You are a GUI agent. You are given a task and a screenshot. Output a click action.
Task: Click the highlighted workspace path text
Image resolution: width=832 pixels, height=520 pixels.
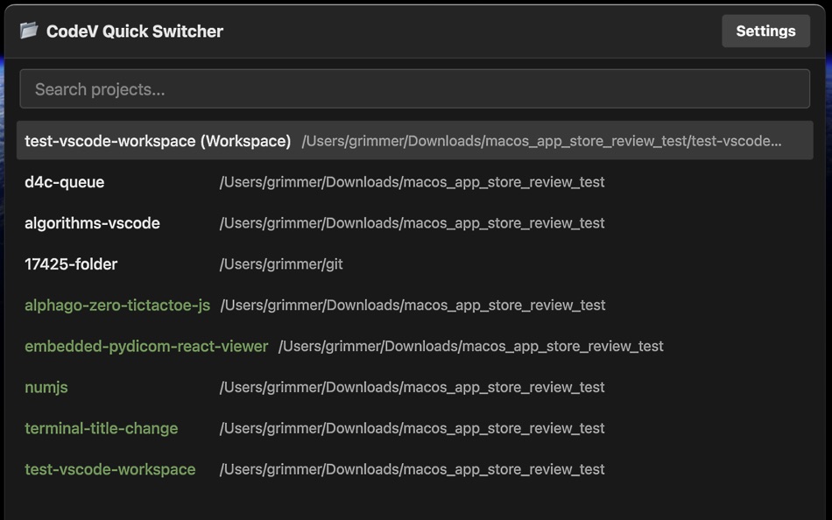point(541,140)
